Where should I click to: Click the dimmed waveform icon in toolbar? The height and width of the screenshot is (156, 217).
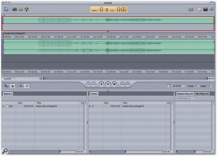(21, 9)
